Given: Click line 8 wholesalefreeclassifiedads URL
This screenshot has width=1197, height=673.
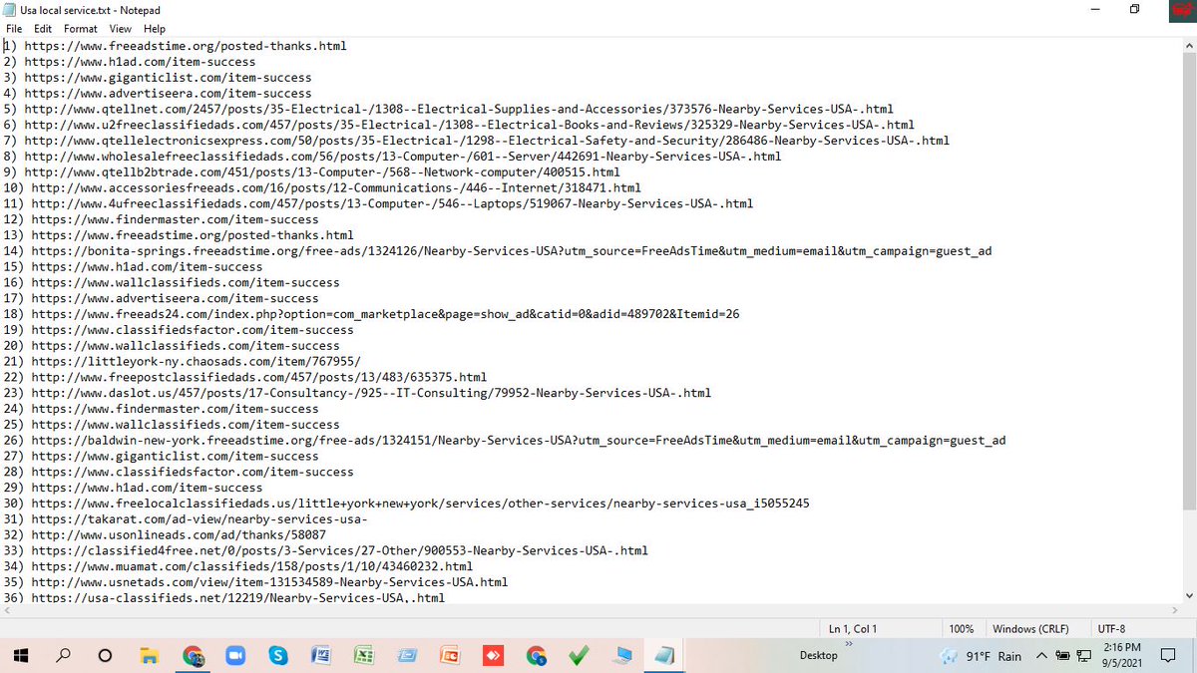Looking at the screenshot, I should [x=403, y=157].
